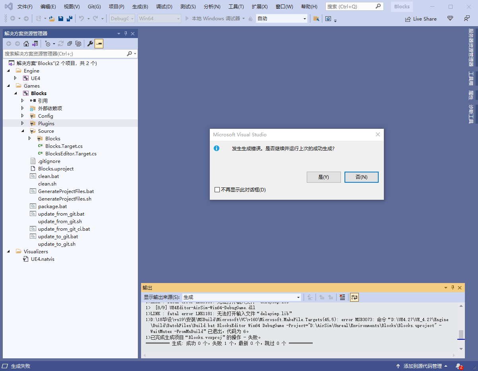Click the Switch Views icon in Solution Explorer

coord(35,44)
